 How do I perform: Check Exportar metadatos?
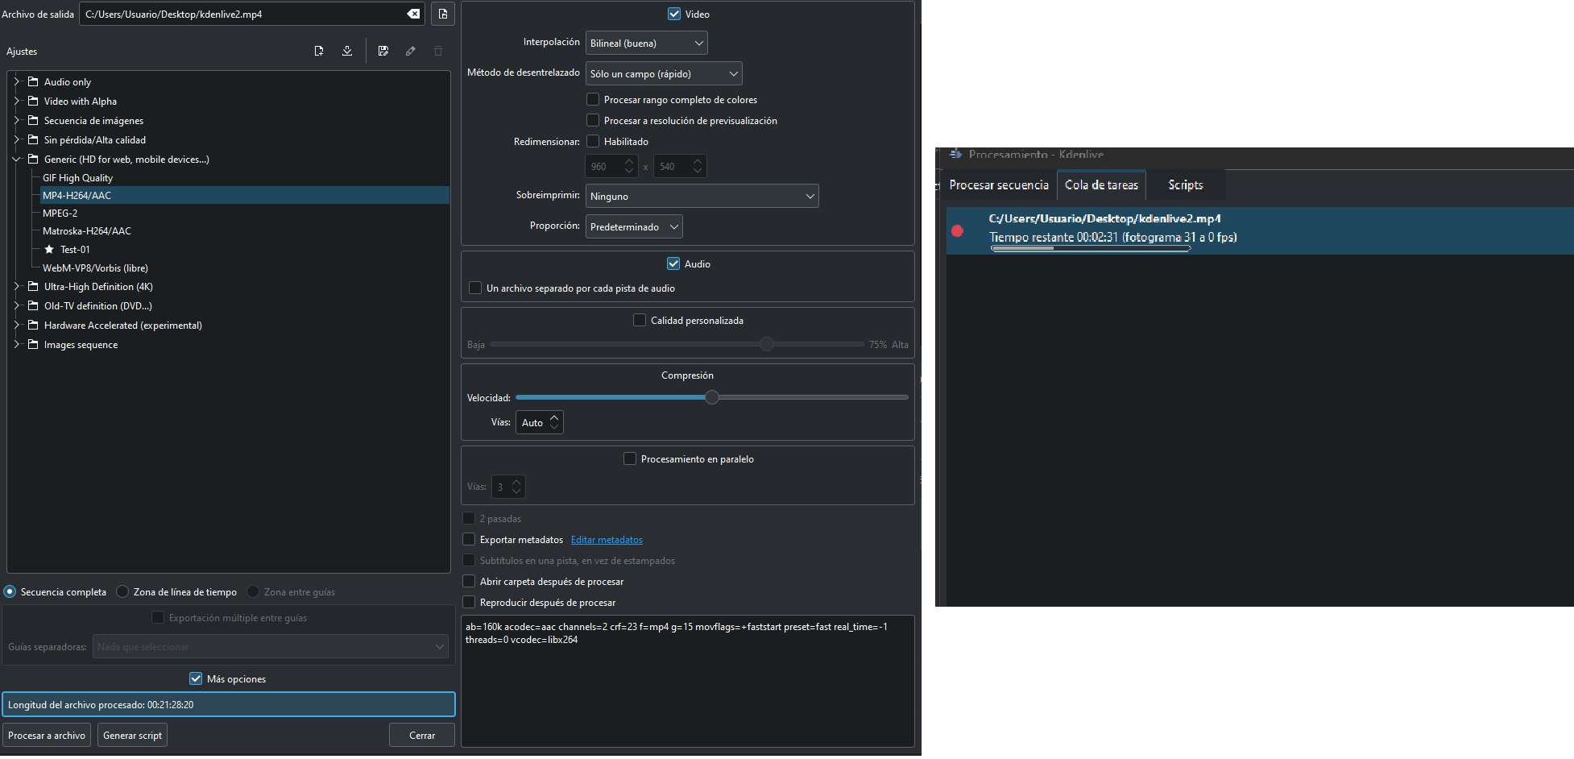(x=469, y=539)
